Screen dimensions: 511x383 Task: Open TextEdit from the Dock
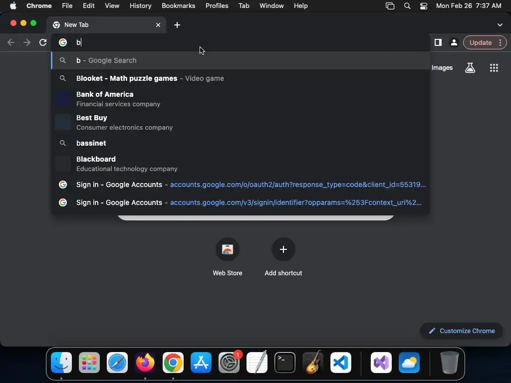coord(257,363)
